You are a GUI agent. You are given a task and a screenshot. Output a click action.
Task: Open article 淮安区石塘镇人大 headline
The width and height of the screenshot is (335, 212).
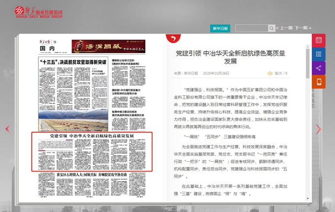click(92, 175)
